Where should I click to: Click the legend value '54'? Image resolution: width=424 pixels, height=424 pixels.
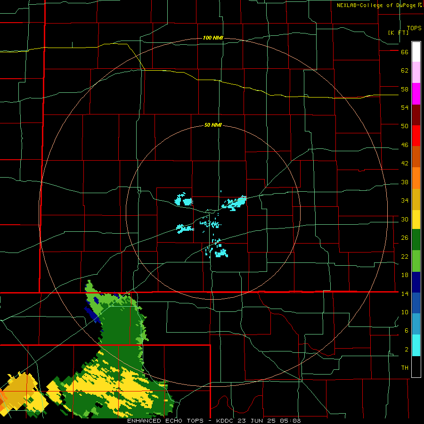click(405, 107)
